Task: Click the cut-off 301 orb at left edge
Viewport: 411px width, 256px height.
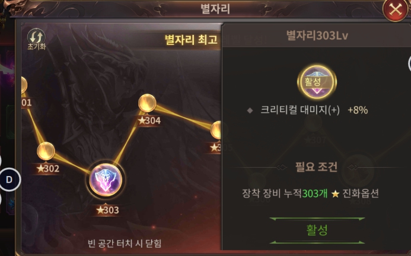Action: 24,85
